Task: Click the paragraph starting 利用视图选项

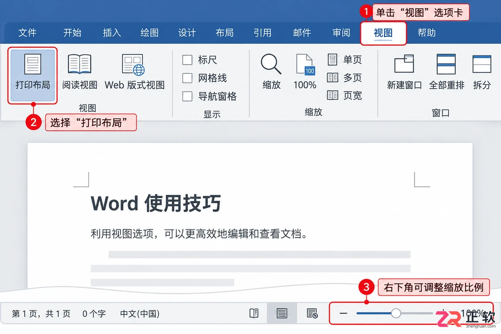Action: (x=199, y=233)
